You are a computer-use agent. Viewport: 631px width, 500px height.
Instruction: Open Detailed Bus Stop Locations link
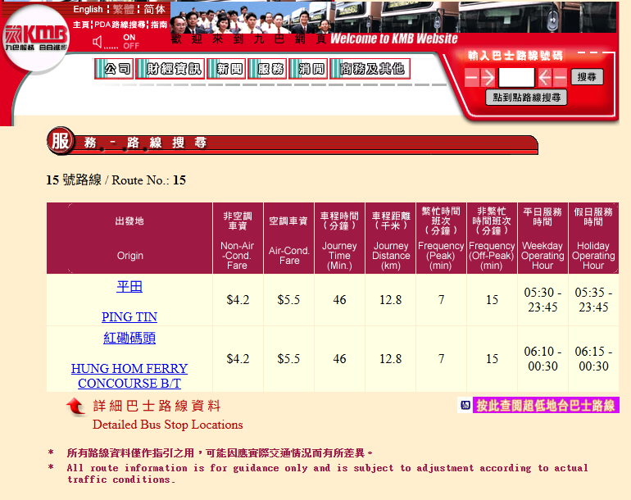168,425
